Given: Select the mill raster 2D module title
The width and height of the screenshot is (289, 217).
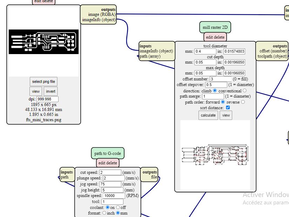Looking at the screenshot, I should (215, 27).
